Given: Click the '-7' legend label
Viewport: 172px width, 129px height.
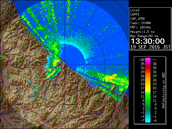Looking at the screenshot, I should point(143,120).
